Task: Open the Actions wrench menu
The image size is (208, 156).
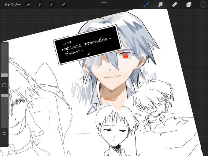Action: [x=28, y=5]
